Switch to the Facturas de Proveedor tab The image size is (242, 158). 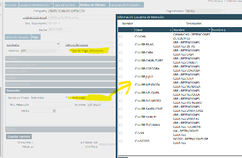coord(127,5)
